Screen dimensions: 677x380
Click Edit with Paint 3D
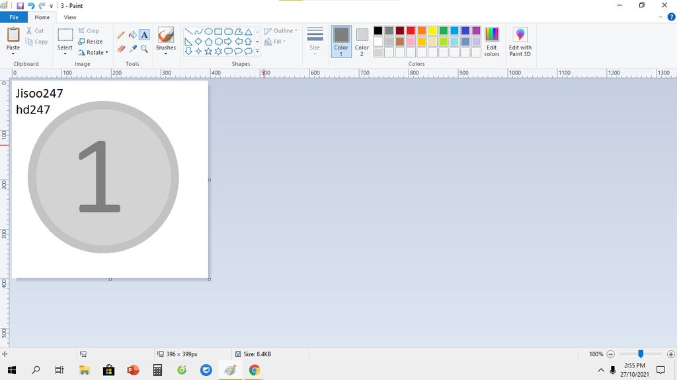520,42
